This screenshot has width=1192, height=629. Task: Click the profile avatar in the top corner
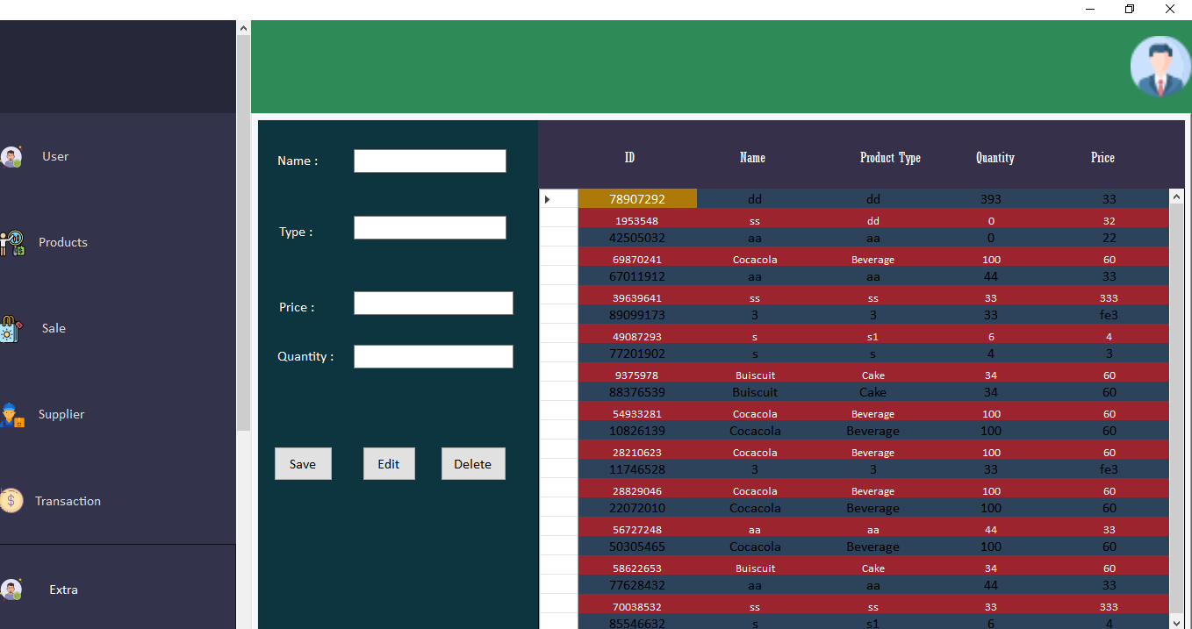click(x=1160, y=67)
